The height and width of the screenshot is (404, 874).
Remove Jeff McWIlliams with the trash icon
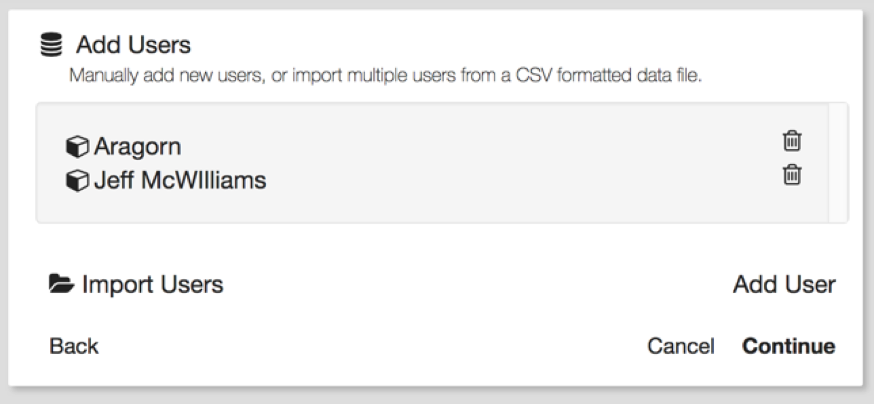tap(792, 175)
